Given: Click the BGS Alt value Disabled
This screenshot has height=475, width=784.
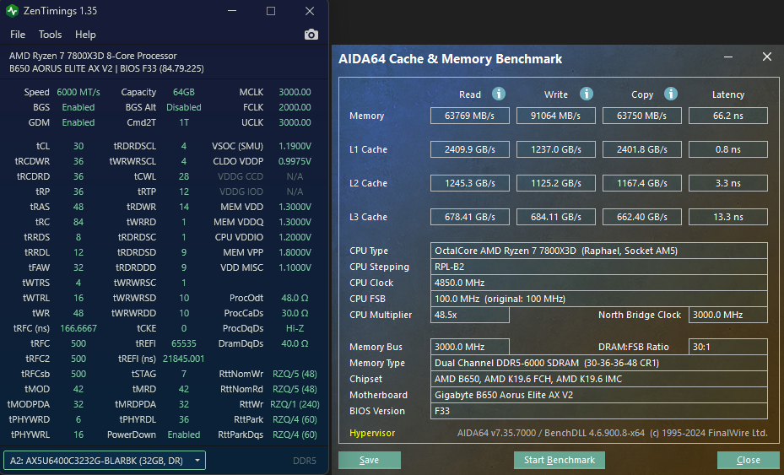Looking at the screenshot, I should coord(183,107).
